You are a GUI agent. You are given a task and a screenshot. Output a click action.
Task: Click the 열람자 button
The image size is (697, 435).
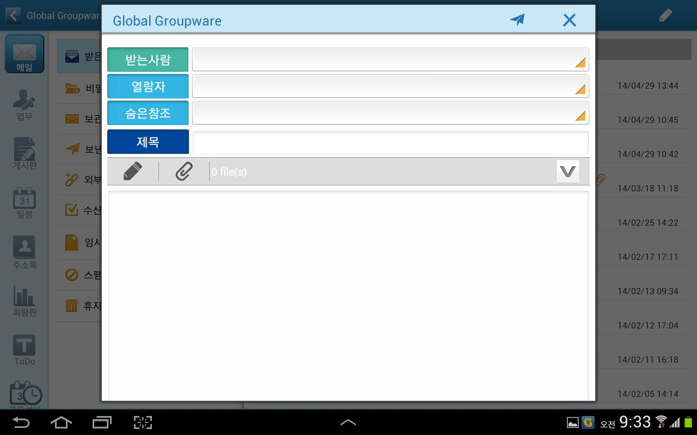(148, 86)
